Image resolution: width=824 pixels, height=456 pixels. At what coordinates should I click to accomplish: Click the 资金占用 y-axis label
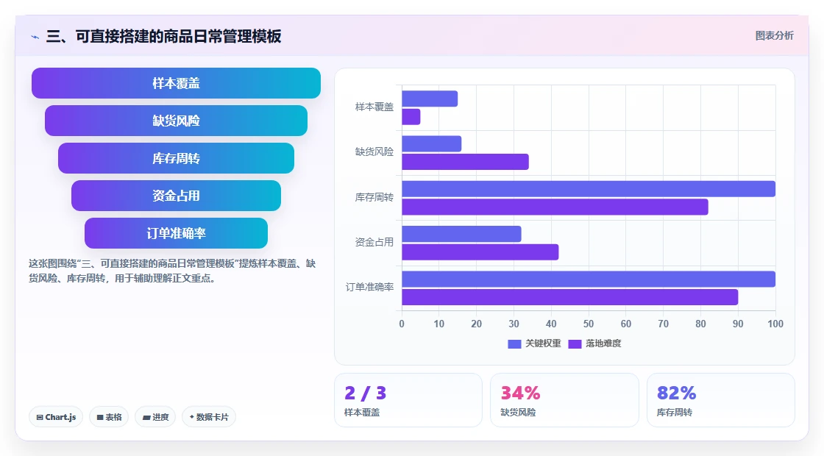[374, 242]
